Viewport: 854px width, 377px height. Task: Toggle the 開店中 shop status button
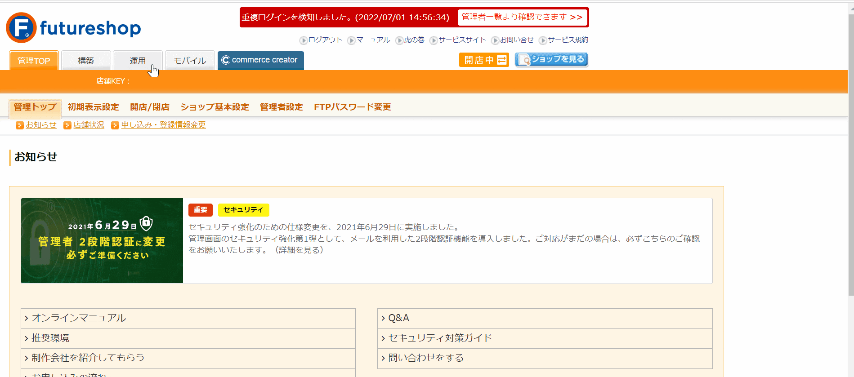484,60
